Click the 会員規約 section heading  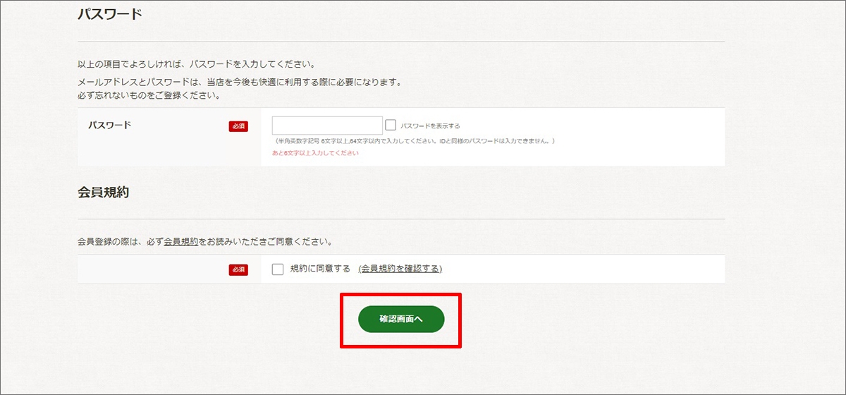pyautogui.click(x=103, y=192)
